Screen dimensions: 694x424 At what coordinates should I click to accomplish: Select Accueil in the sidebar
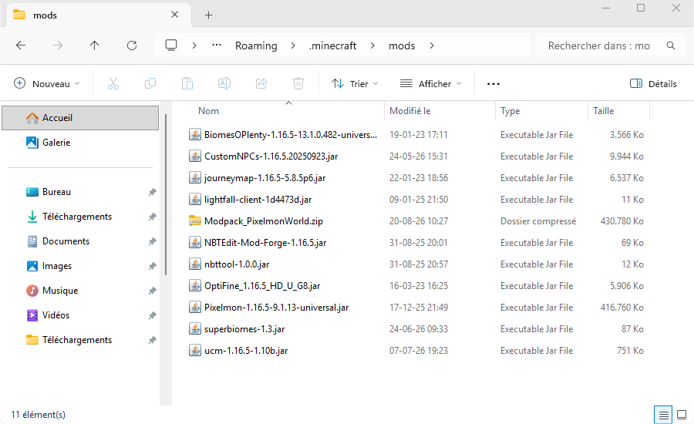point(80,118)
